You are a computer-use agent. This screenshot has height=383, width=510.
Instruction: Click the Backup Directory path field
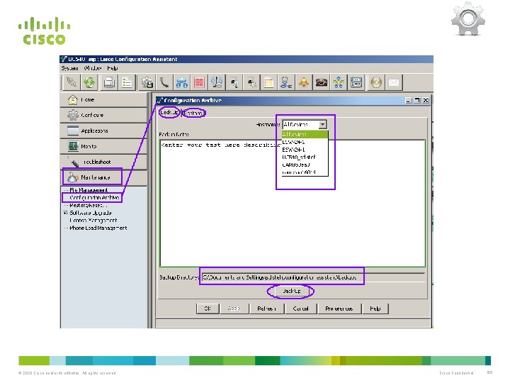[x=313, y=277]
